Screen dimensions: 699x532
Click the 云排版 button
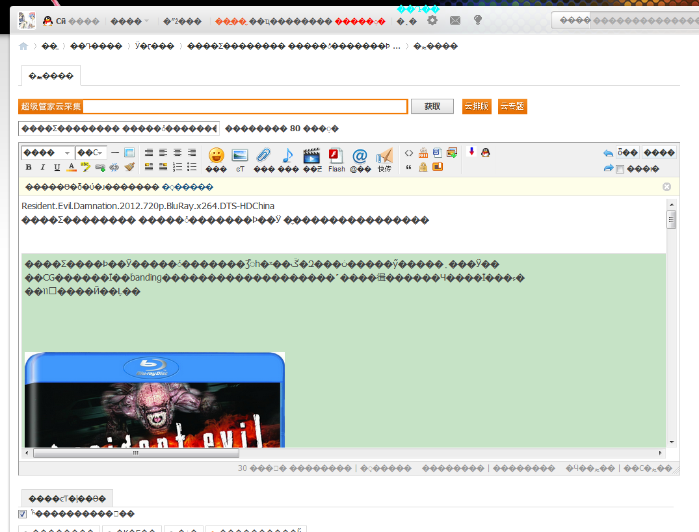pos(477,107)
